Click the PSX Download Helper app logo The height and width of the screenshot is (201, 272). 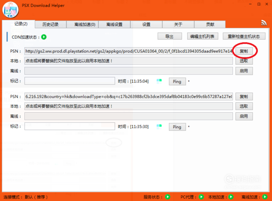[10, 10]
